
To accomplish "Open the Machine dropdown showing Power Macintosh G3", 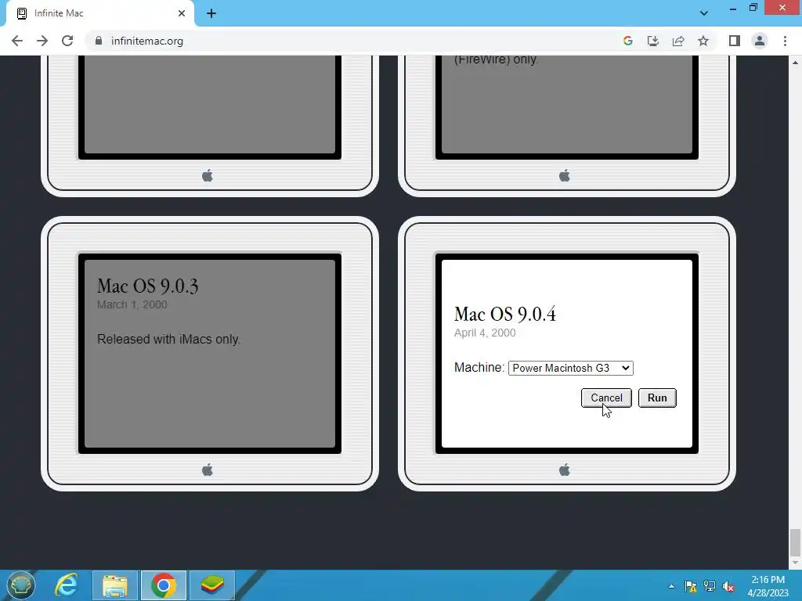I will coord(571,368).
